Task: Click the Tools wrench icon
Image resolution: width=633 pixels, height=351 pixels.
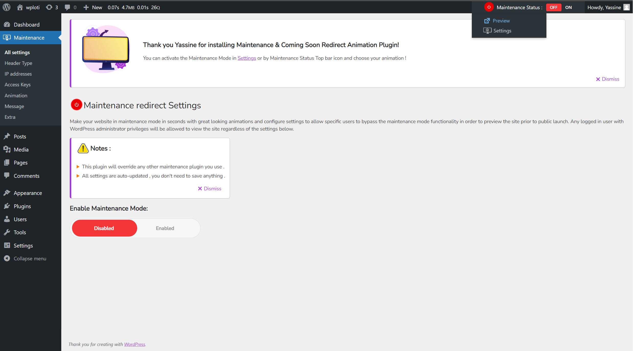Action: 7,232
